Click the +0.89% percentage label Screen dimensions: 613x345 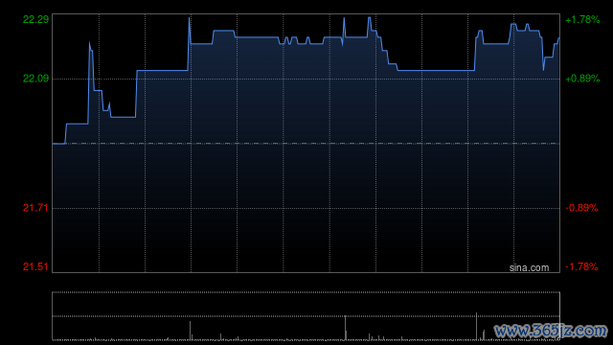point(582,79)
